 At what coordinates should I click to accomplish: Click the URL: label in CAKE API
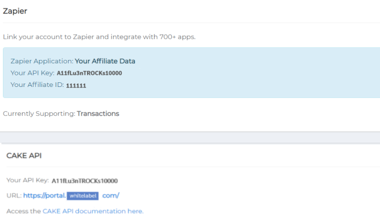pyautogui.click(x=14, y=195)
